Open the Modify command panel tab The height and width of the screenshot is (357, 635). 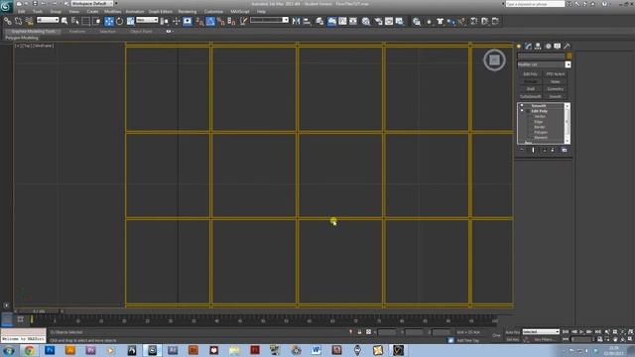pos(528,47)
